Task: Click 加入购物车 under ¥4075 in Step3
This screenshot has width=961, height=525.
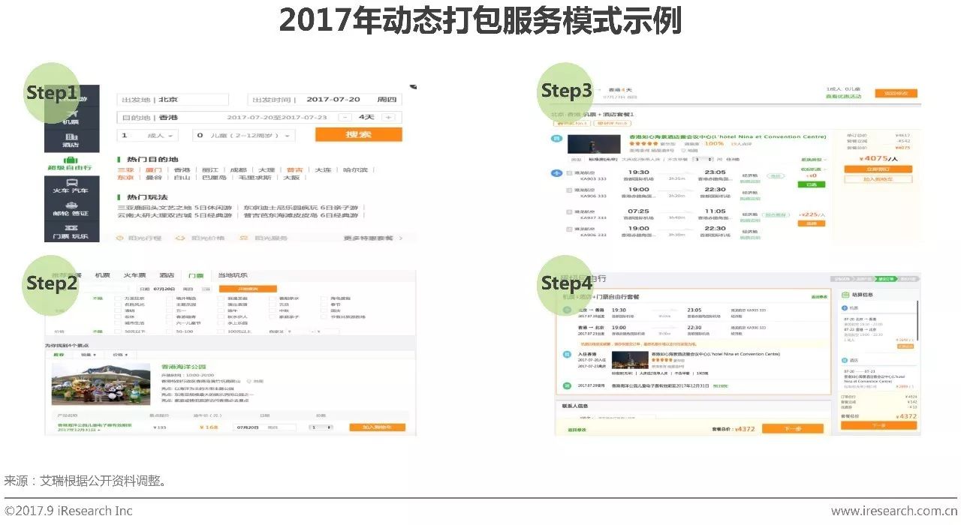Action: (x=878, y=179)
